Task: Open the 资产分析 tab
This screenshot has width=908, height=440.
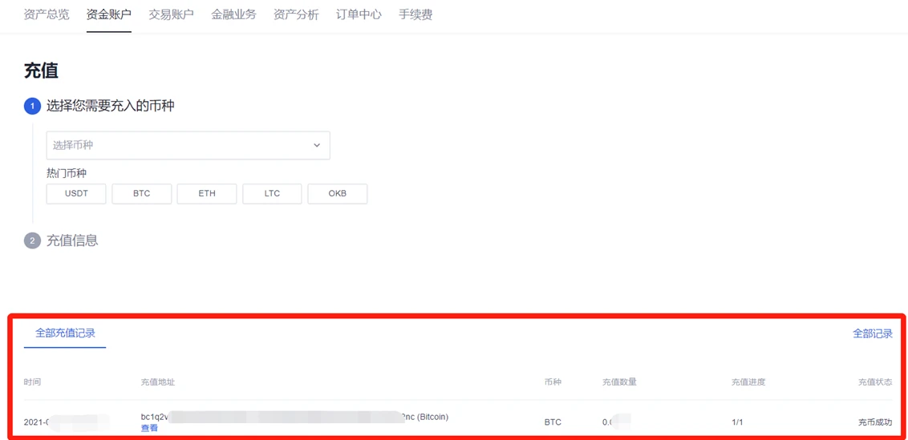Action: pyautogui.click(x=296, y=14)
